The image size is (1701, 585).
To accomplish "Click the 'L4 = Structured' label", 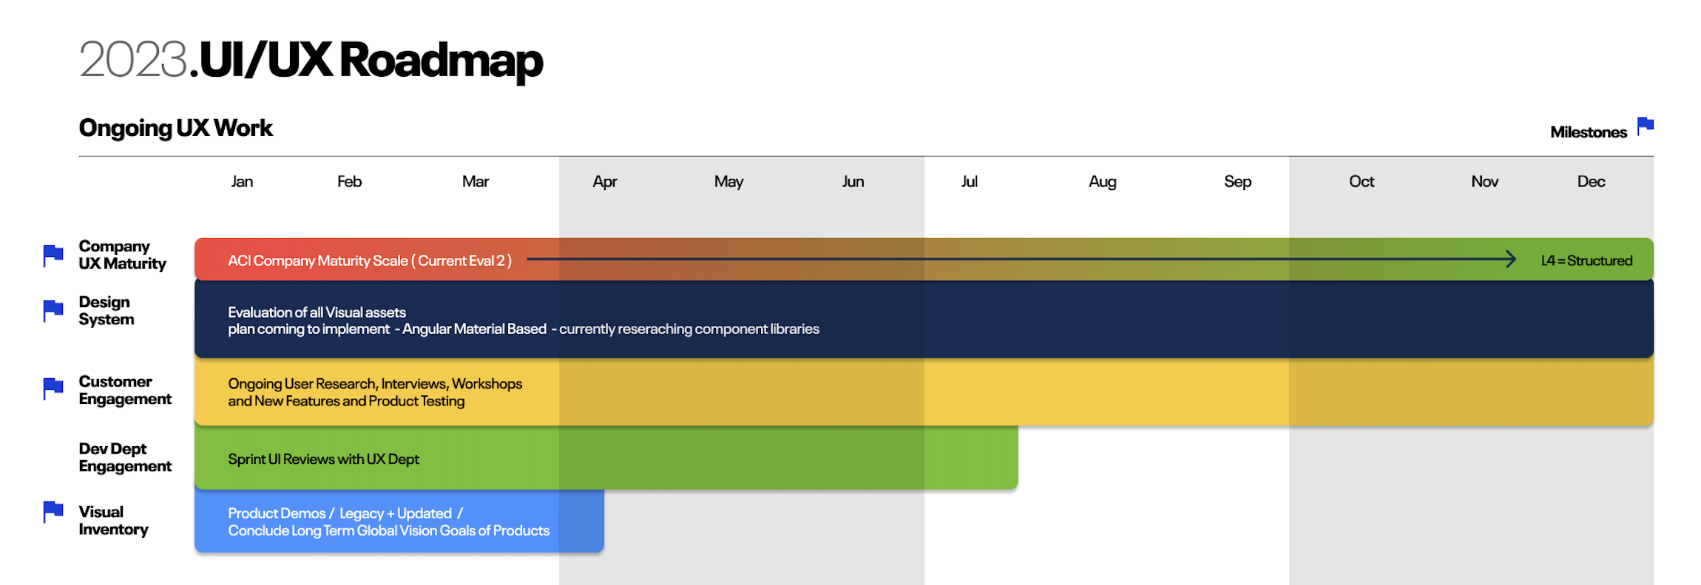I will point(1586,261).
